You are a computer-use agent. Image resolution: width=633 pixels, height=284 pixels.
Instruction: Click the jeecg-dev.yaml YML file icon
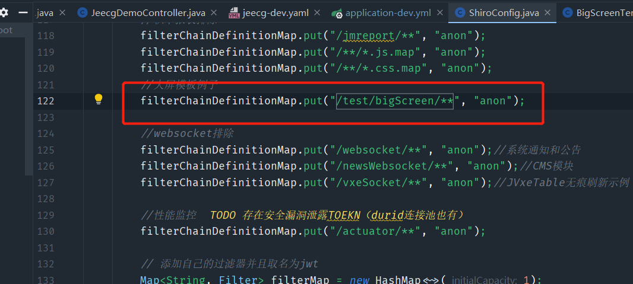pyautogui.click(x=234, y=13)
